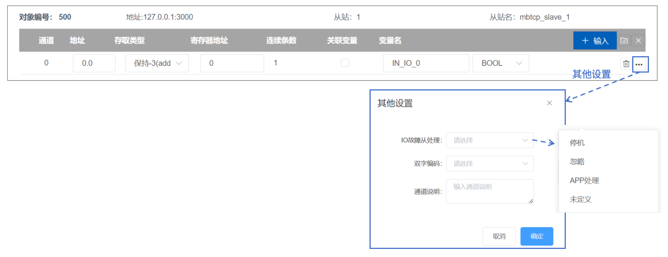
Task: Open other settings via the three-dots icon
Action: (639, 64)
